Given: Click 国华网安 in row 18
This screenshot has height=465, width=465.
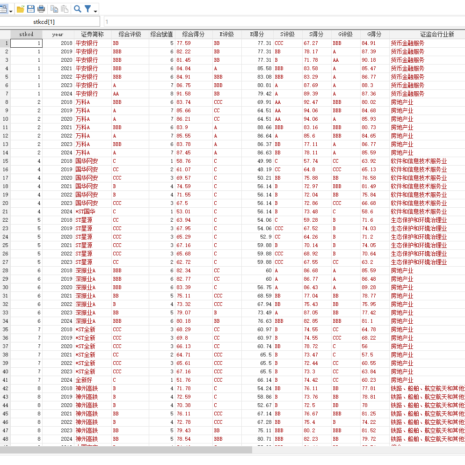Looking at the screenshot, I should (86, 187).
